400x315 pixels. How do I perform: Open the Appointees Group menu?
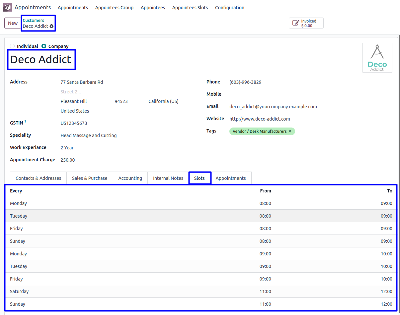(114, 8)
